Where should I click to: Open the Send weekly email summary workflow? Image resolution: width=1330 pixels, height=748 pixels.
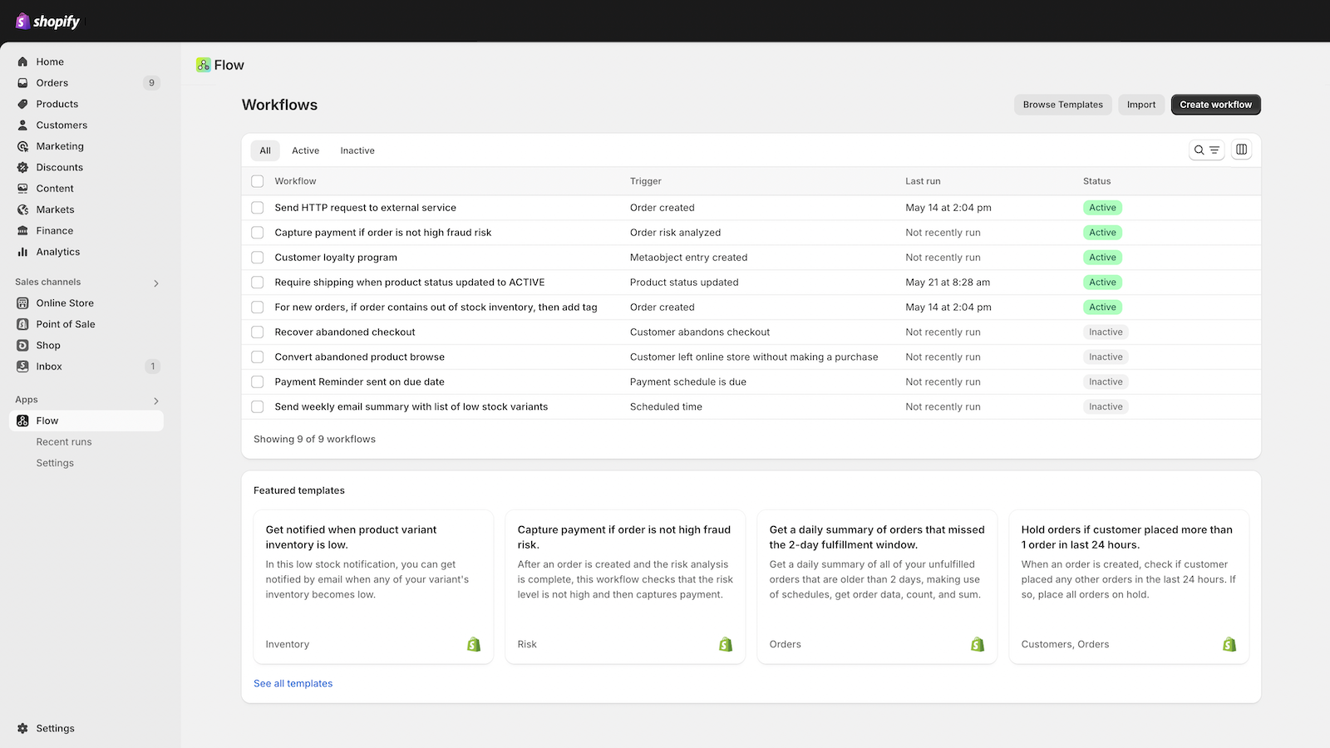tap(411, 407)
